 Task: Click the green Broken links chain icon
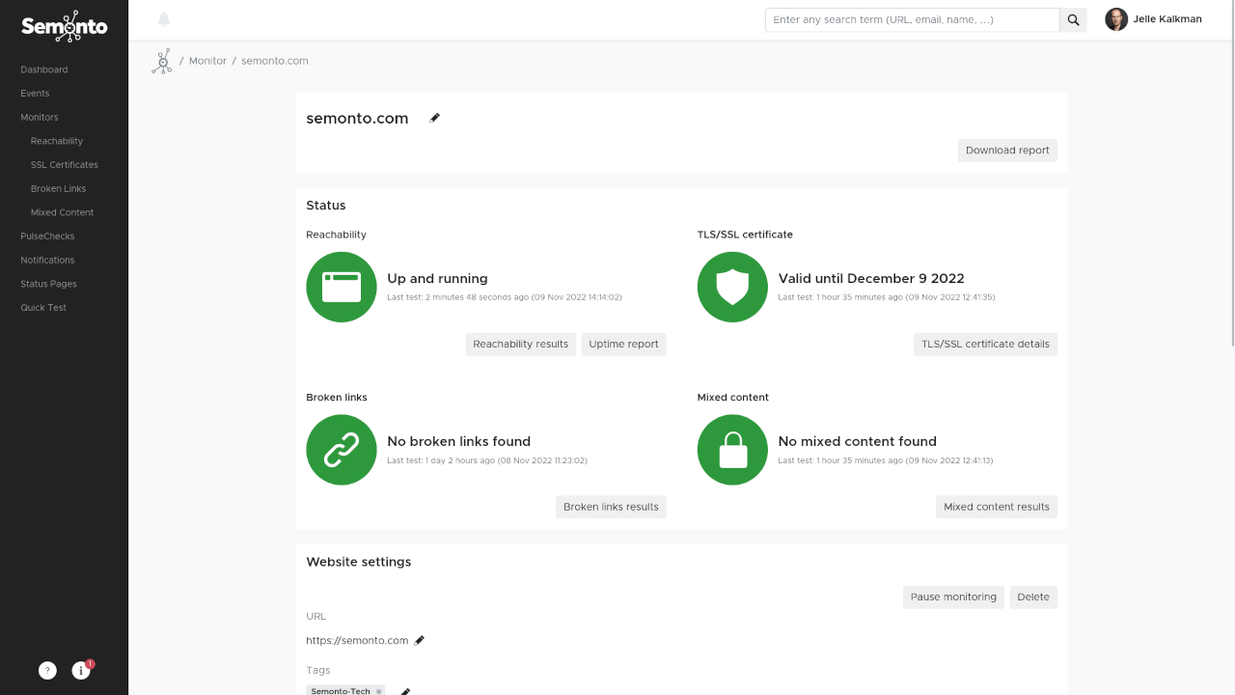[x=342, y=450]
